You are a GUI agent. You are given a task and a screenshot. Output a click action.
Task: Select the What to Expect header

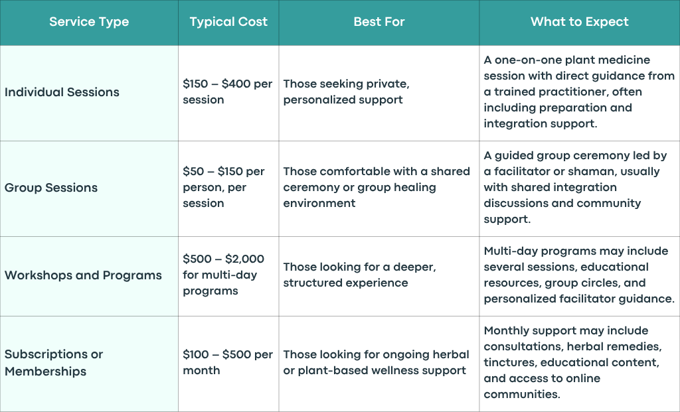[579, 22]
